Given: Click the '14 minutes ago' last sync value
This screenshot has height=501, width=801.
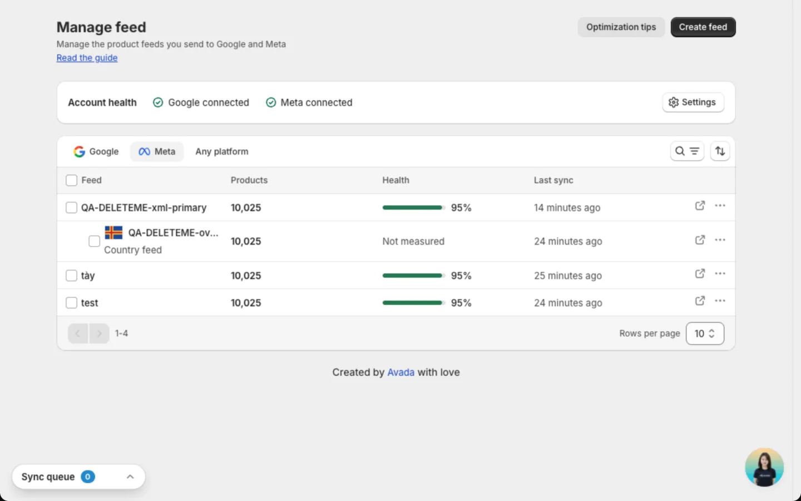Looking at the screenshot, I should pyautogui.click(x=567, y=208).
